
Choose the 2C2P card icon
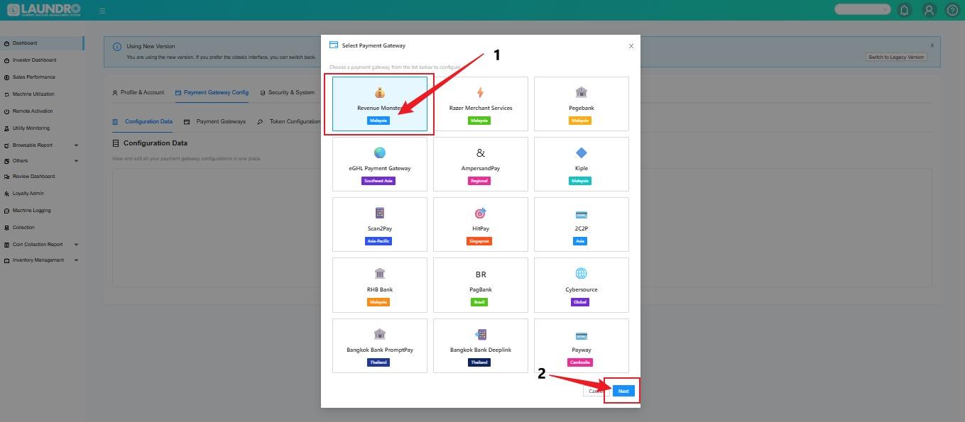582,214
